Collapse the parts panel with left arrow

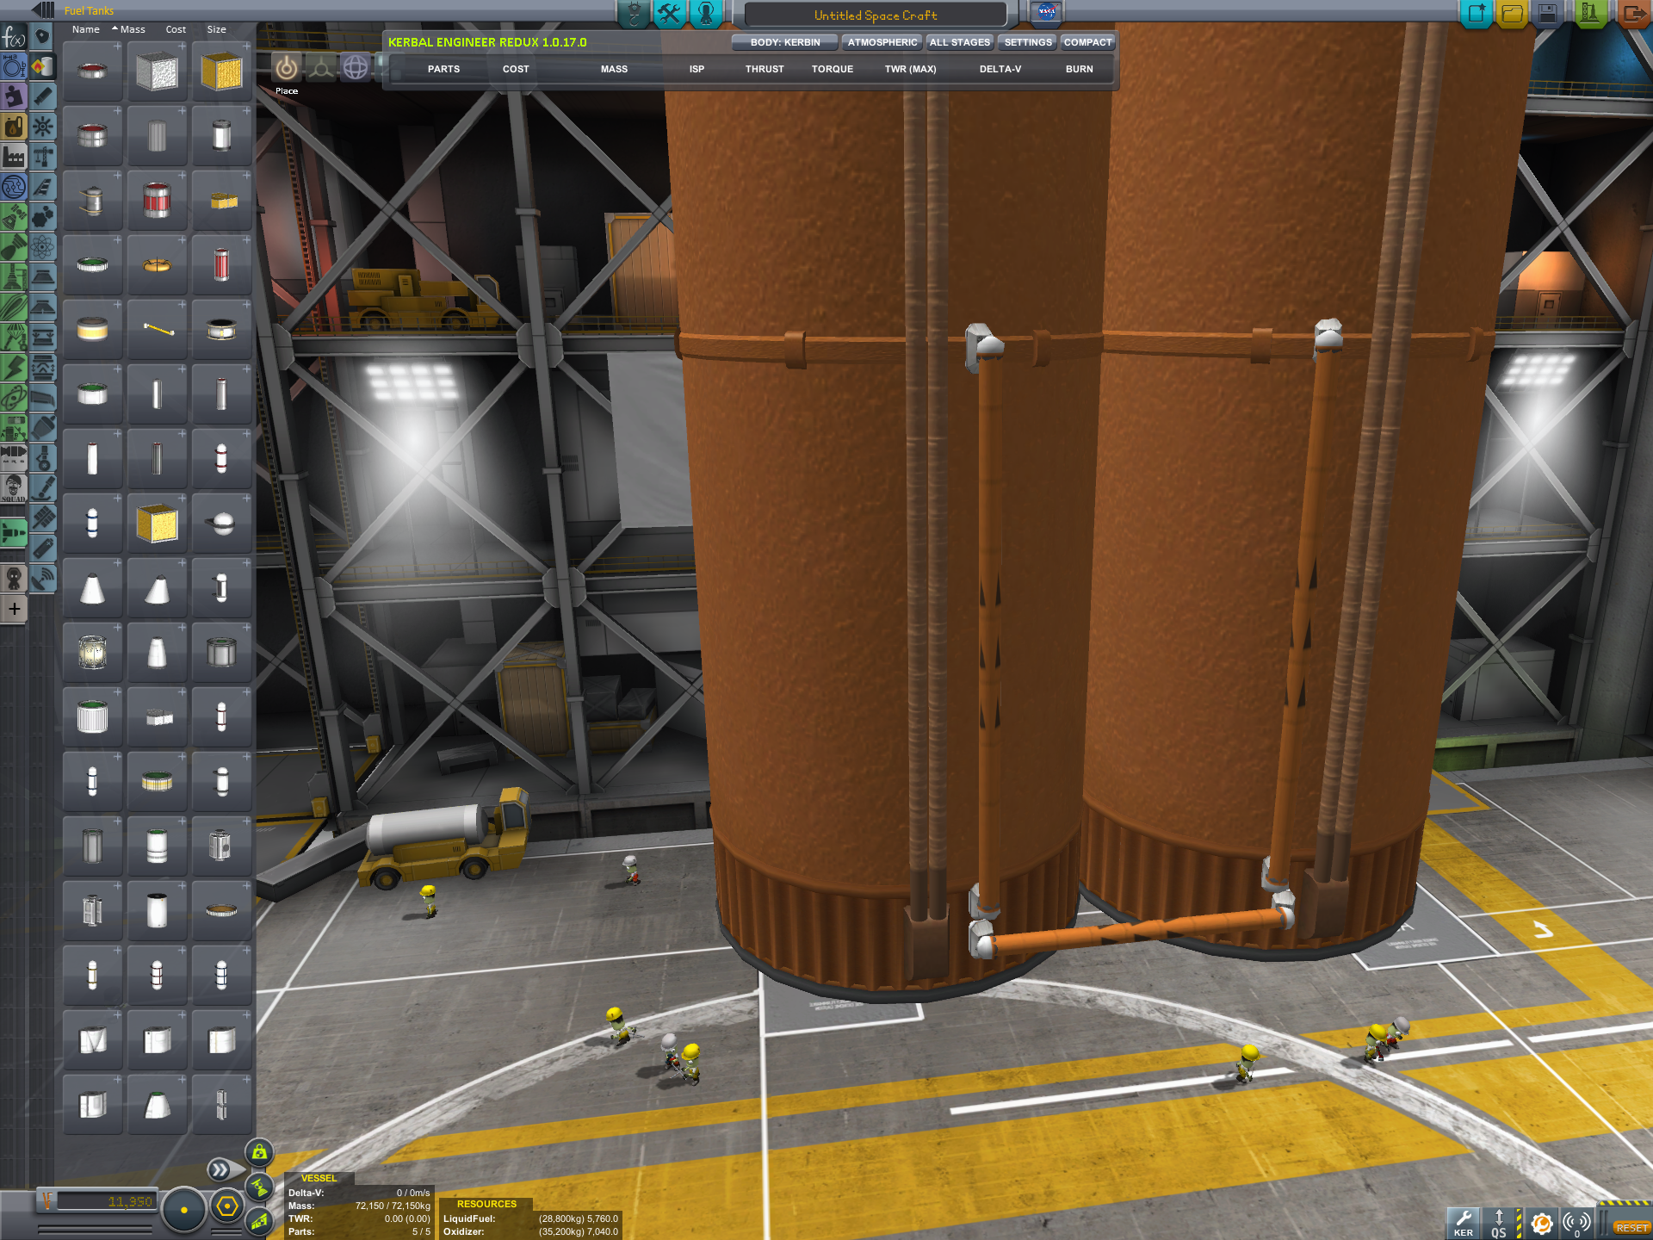(x=43, y=10)
